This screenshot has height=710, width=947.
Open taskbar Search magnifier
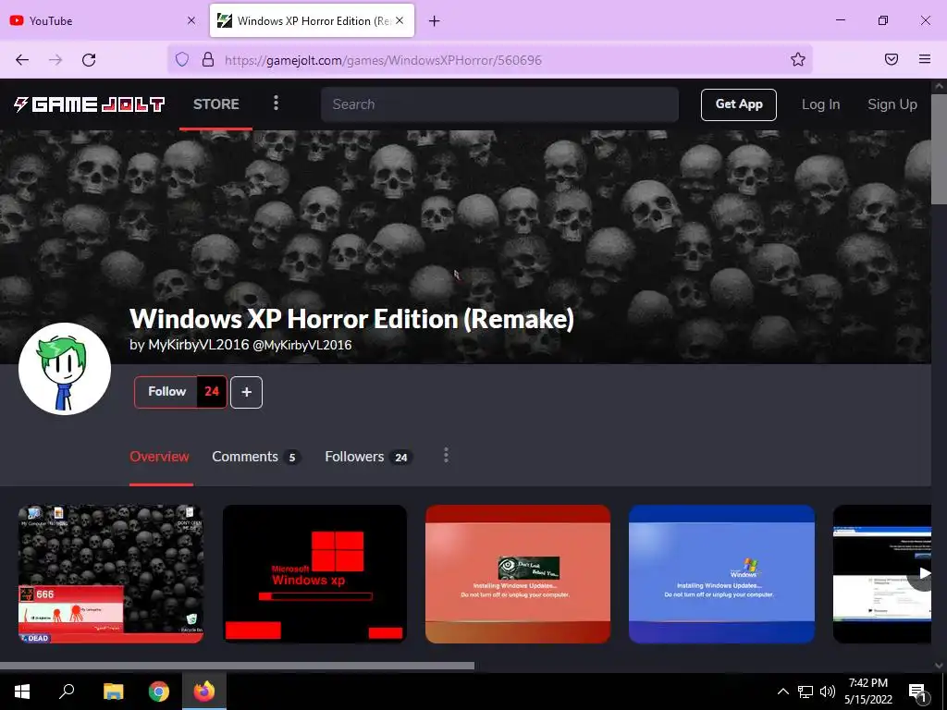pyautogui.click(x=67, y=691)
